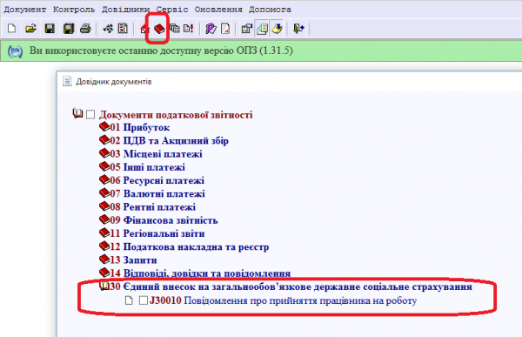Click the document with red exclamation icon
522x337 pixels.
point(189,29)
